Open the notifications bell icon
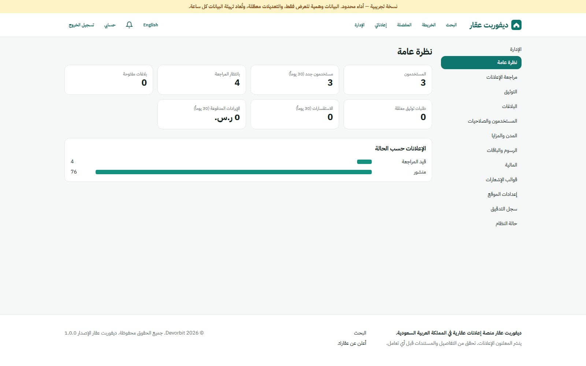This screenshot has height=366, width=586. pyautogui.click(x=129, y=25)
